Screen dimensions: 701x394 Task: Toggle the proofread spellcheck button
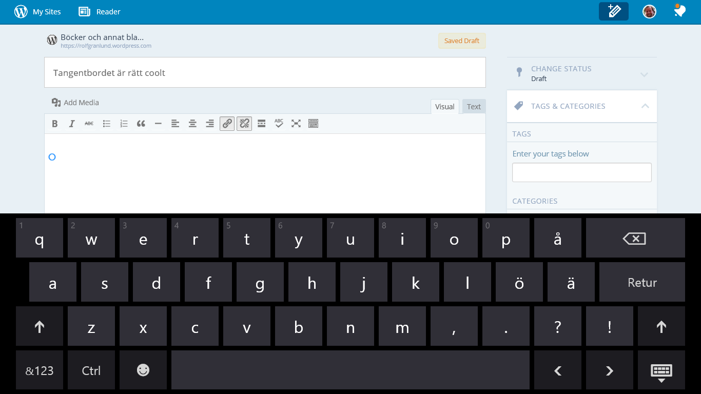(x=279, y=124)
